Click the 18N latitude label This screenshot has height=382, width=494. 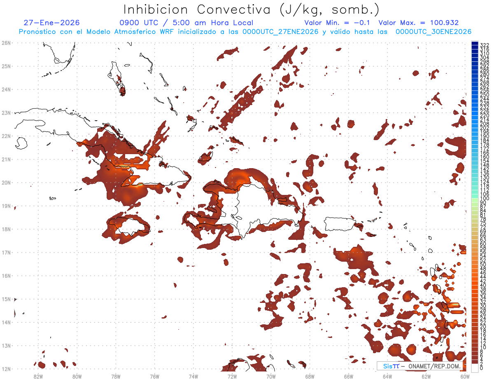click(6, 229)
